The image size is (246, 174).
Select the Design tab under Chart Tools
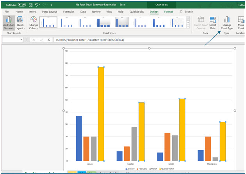click(x=154, y=12)
